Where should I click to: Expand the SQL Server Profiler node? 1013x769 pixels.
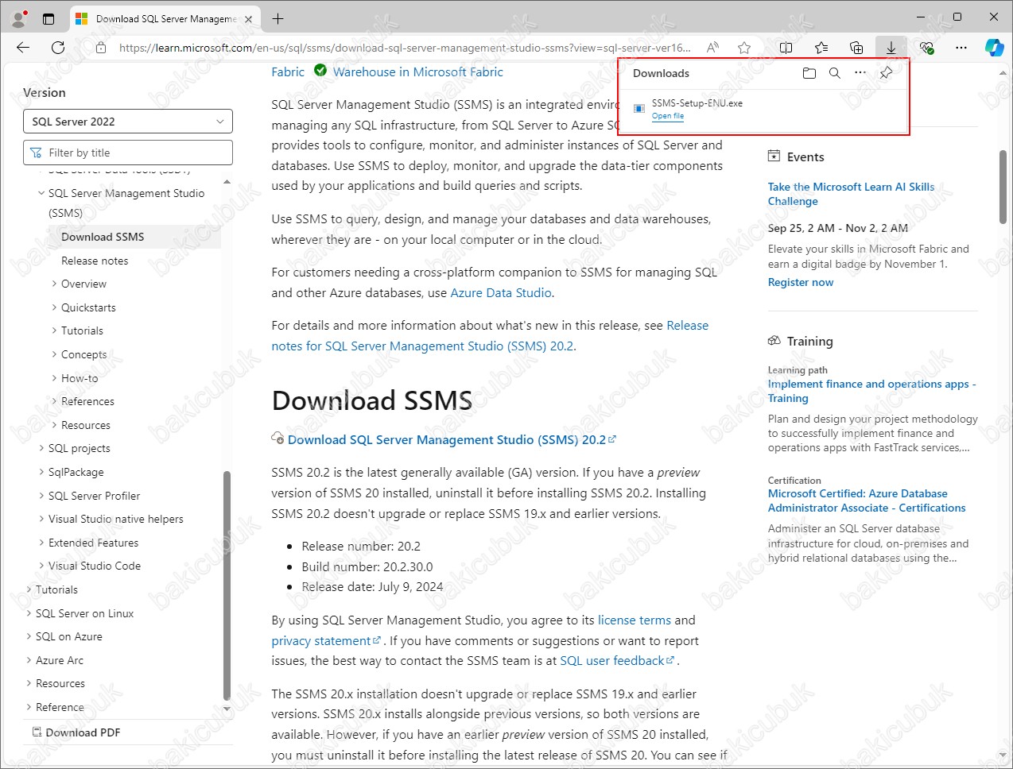point(41,496)
